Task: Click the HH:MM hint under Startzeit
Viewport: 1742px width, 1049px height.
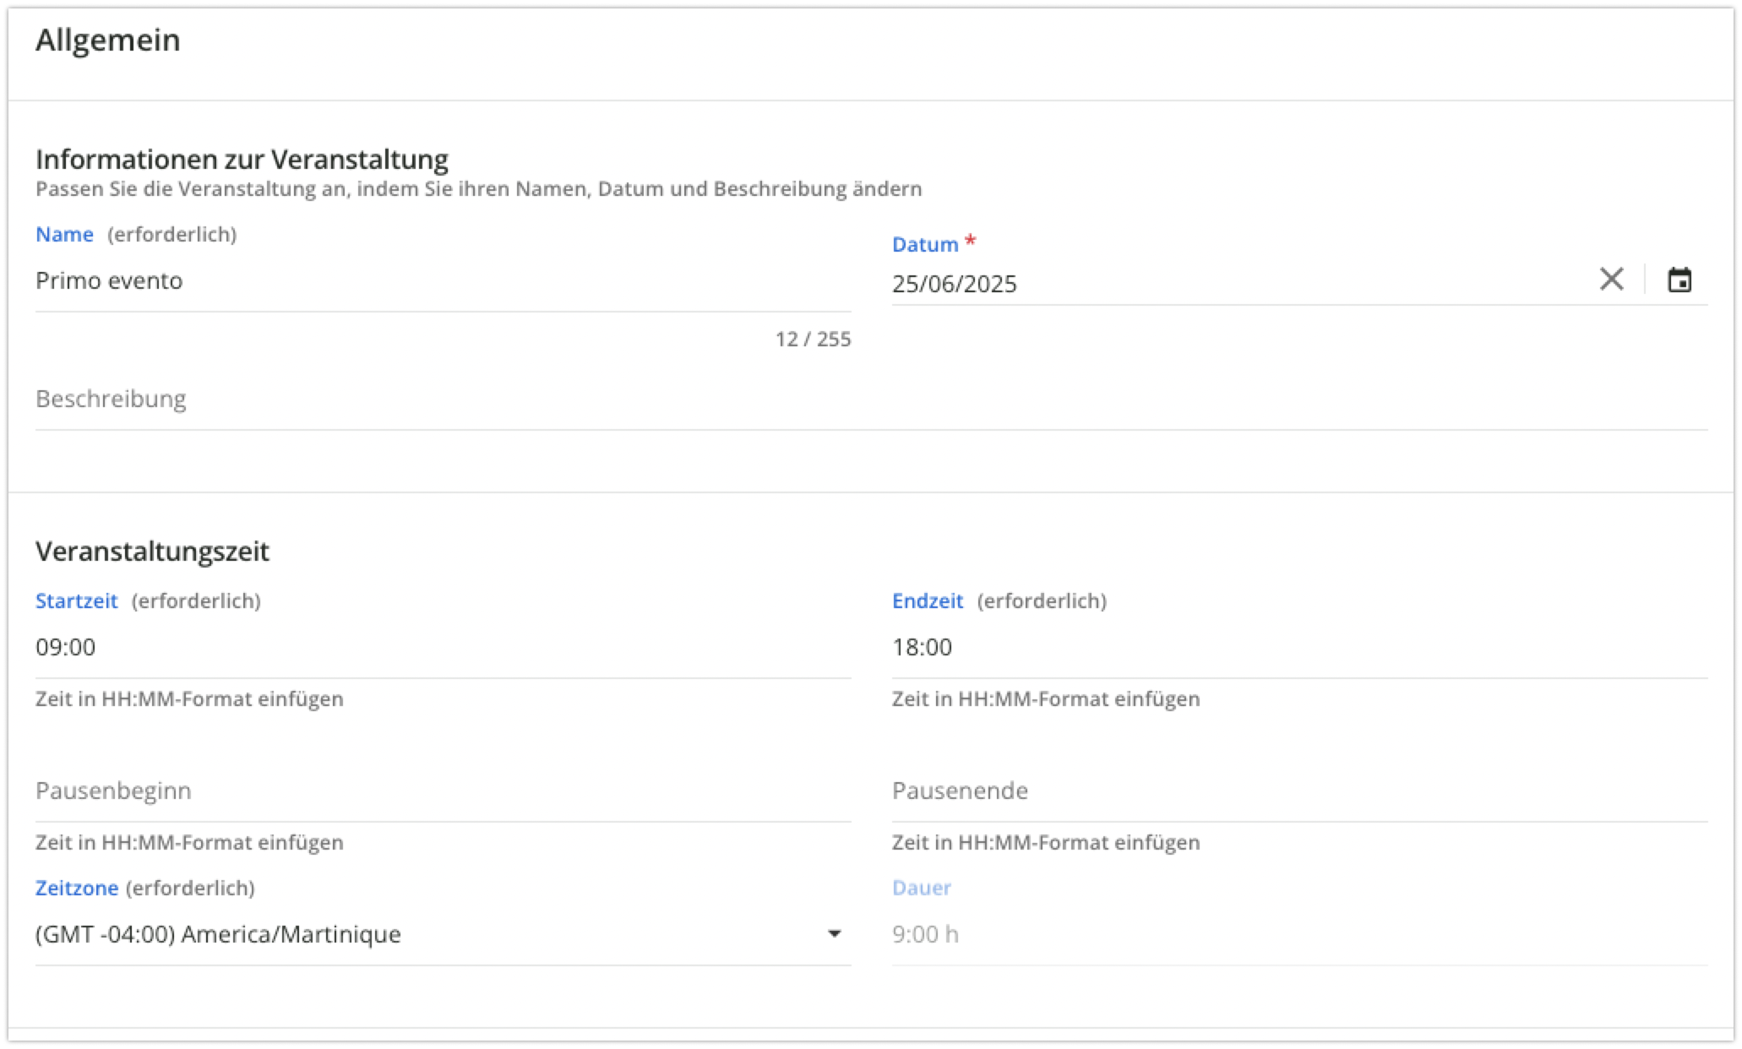Action: click(x=189, y=698)
